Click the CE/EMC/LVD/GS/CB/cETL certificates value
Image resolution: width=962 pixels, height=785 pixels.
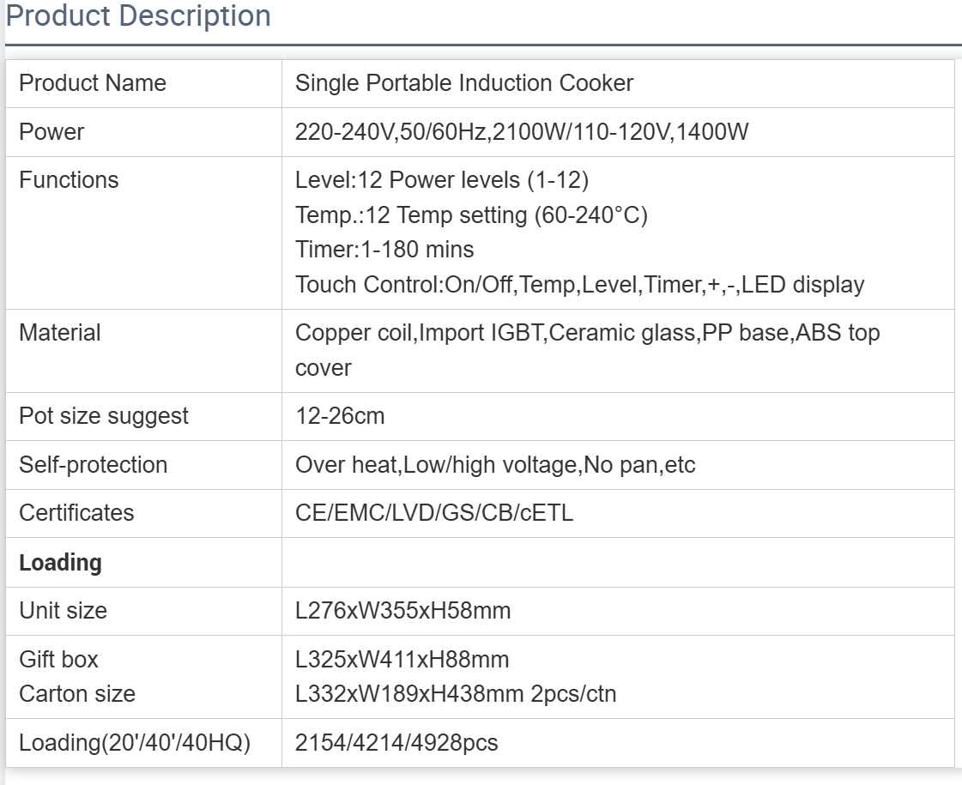[434, 513]
